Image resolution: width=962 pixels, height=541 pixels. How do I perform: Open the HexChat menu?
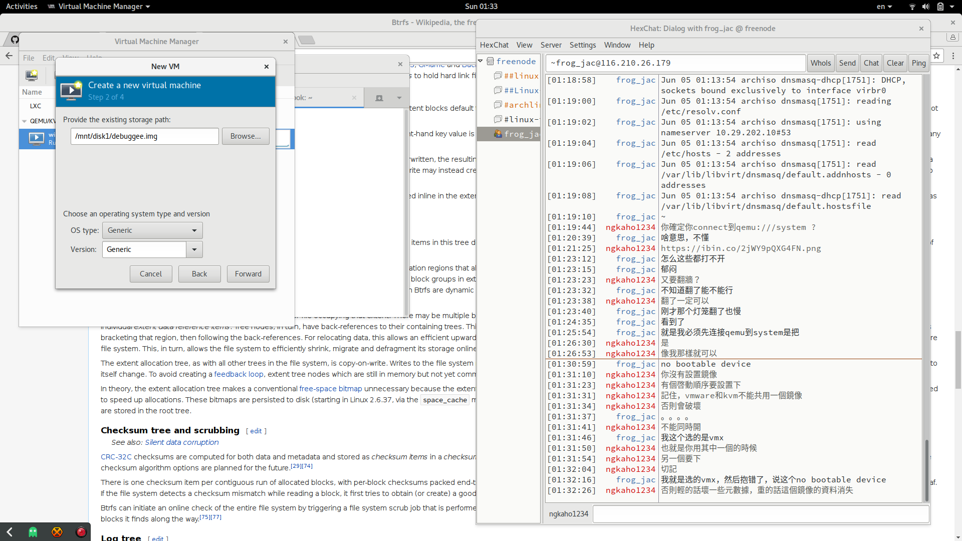pyautogui.click(x=494, y=45)
